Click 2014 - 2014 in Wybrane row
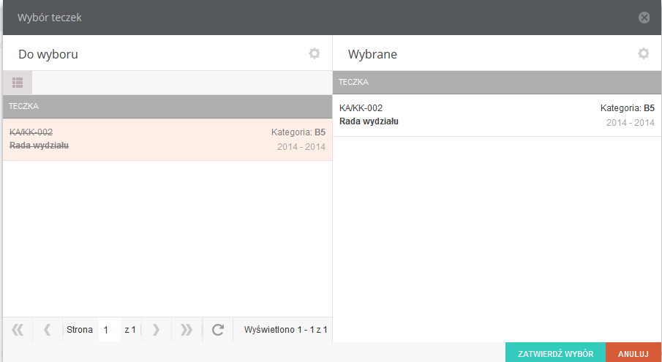 point(631,123)
